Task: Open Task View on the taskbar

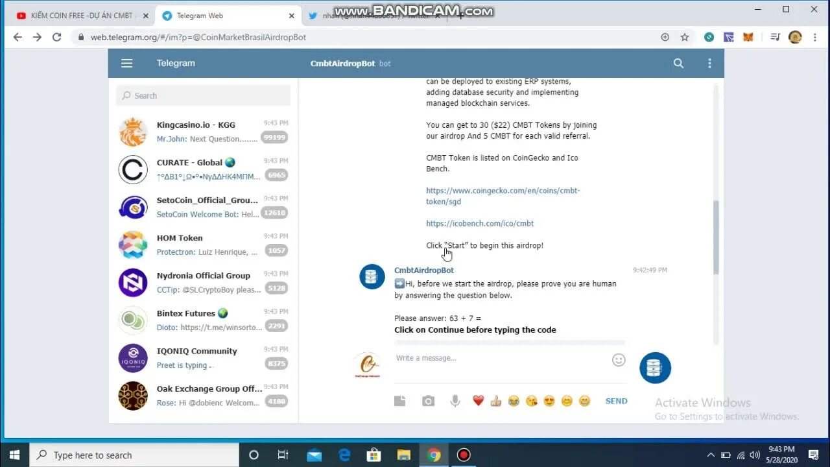Action: pos(283,455)
